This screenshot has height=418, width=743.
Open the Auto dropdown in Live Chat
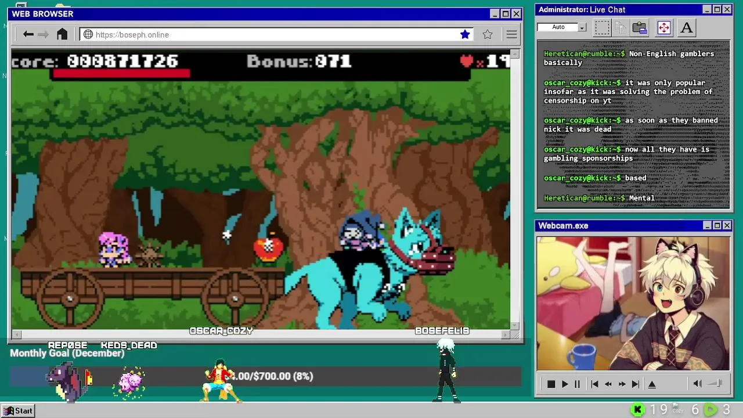[582, 27]
